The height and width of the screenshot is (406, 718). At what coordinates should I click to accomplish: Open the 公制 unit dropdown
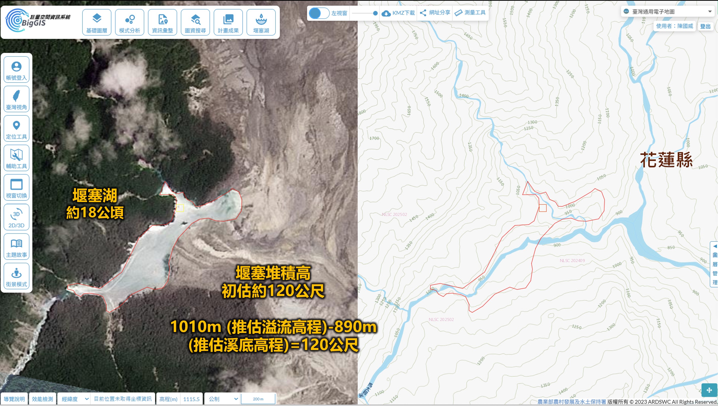[222, 399]
